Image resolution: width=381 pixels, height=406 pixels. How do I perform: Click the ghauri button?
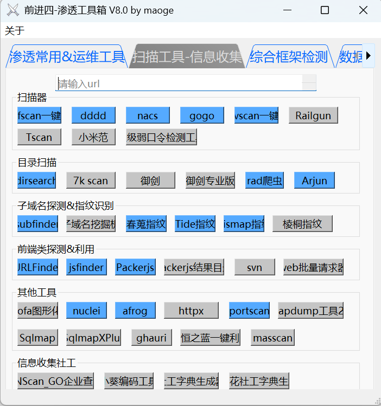tap(151, 337)
